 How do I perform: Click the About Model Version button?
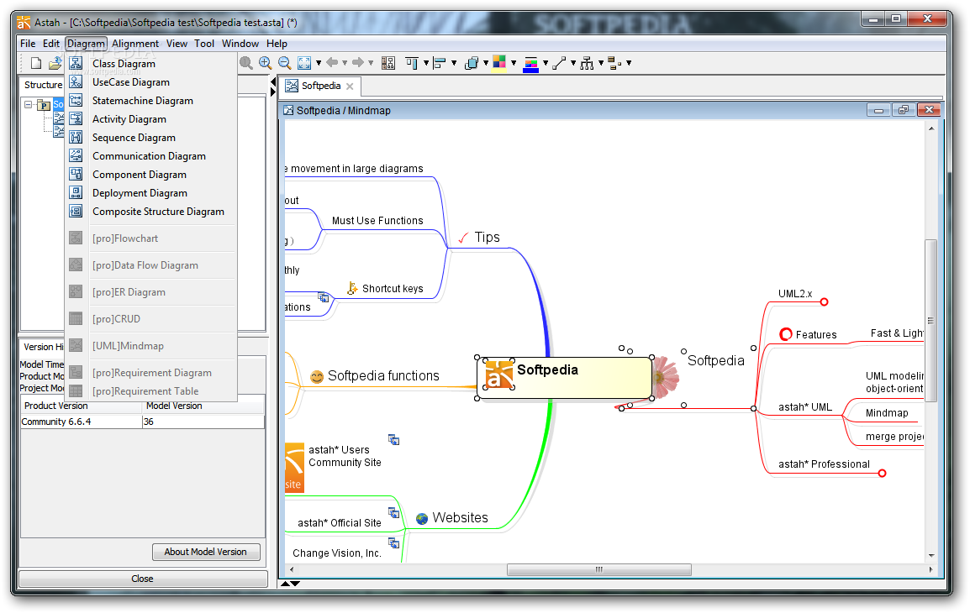[x=205, y=552]
